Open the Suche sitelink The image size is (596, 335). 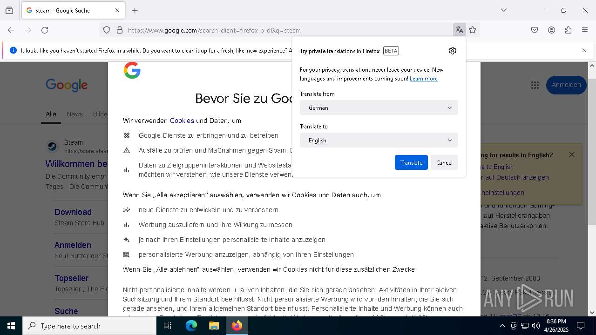pos(66,311)
